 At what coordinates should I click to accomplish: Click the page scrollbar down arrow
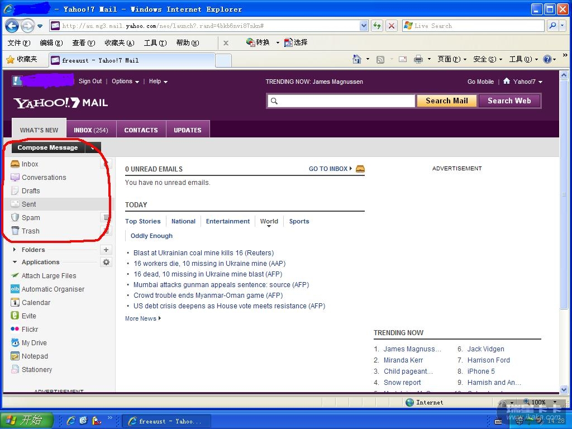pos(564,389)
